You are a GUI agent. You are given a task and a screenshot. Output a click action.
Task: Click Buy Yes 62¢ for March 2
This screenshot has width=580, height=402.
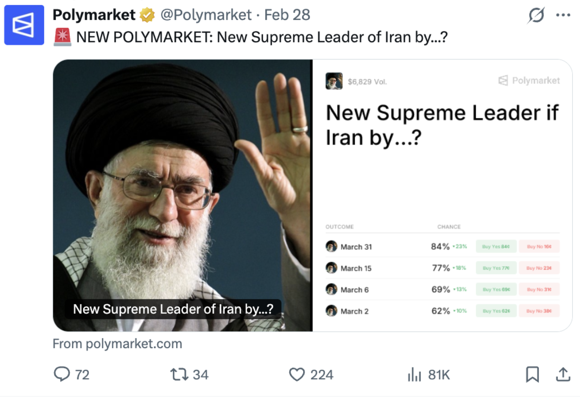click(x=496, y=311)
